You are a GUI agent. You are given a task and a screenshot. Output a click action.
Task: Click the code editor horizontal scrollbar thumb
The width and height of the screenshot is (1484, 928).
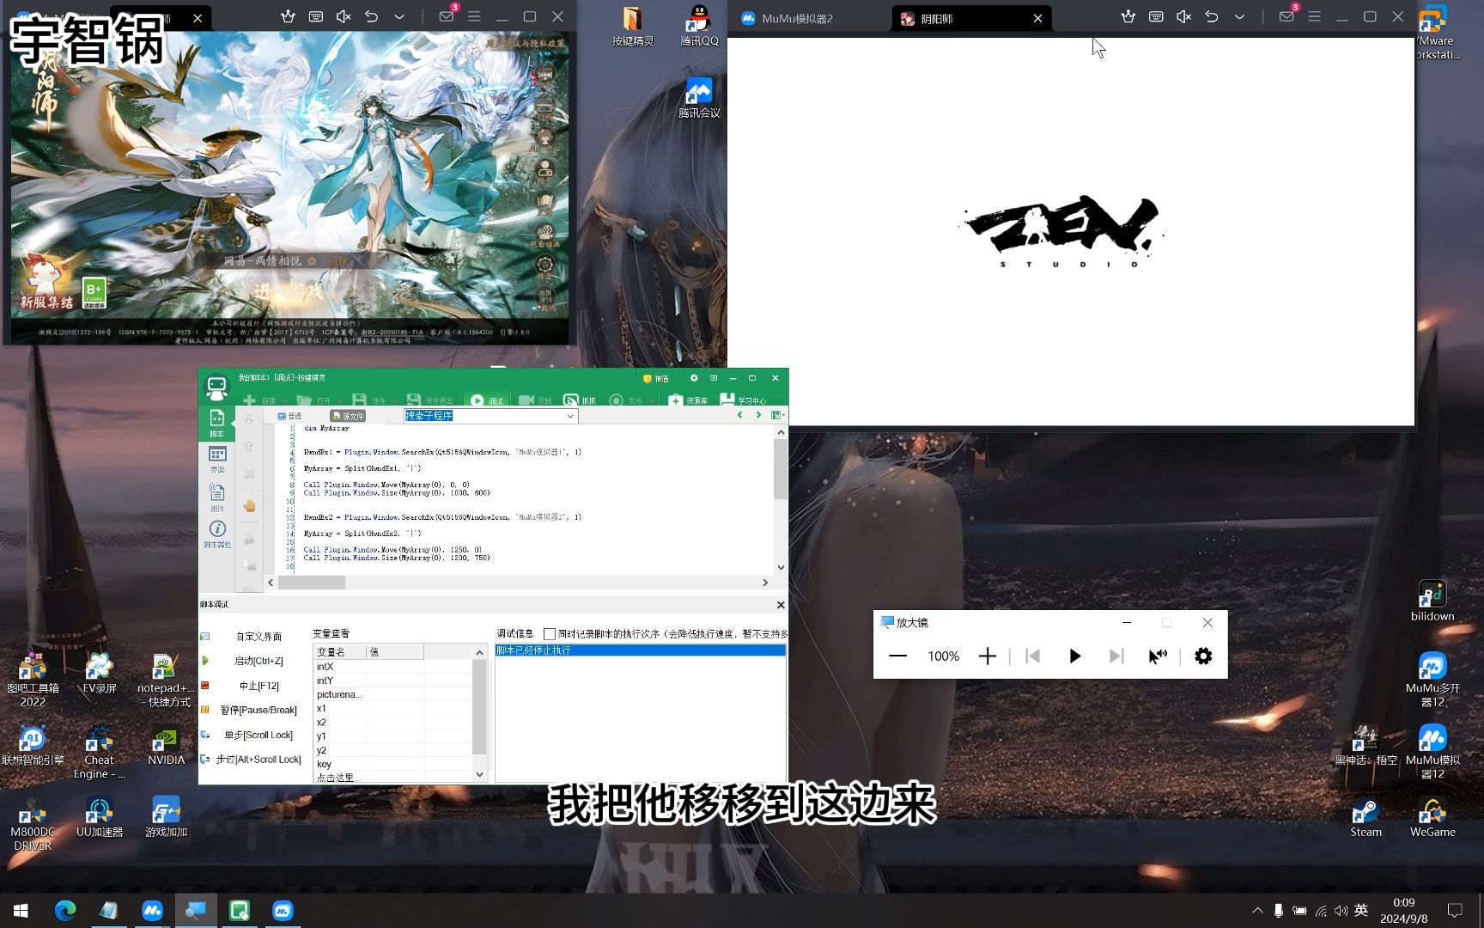312,583
